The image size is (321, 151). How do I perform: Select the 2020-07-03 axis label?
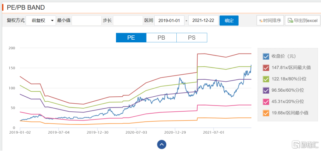(136, 132)
